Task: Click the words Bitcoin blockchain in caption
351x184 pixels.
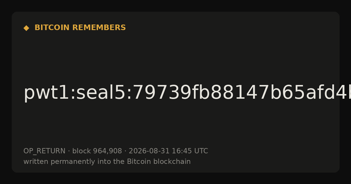Action: [x=159, y=162]
